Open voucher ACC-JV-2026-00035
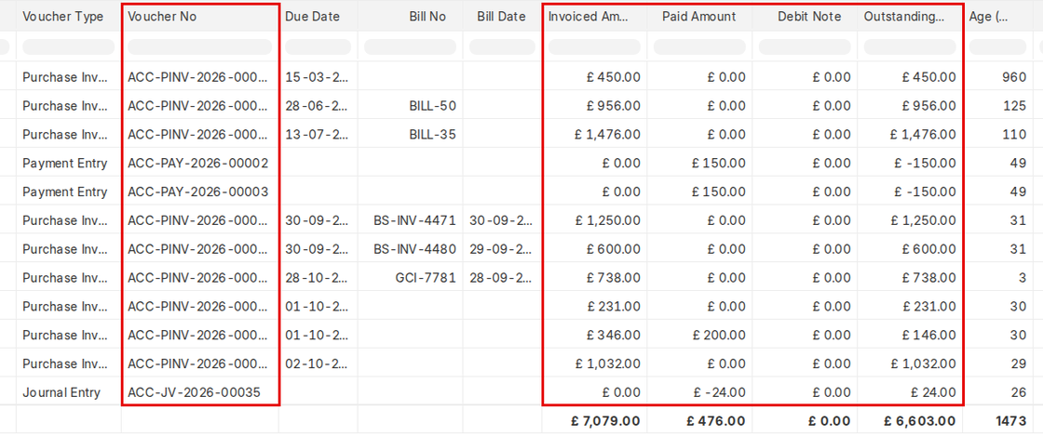Viewport: 1043px width, 436px height. pyautogui.click(x=194, y=392)
